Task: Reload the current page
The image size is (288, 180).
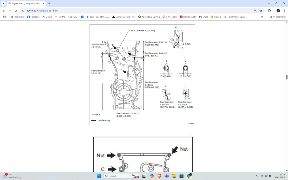Action: click(x=16, y=11)
